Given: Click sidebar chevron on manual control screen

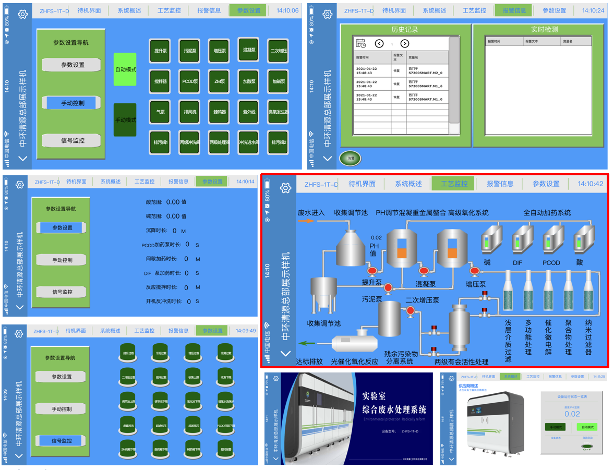Looking at the screenshot, I should 22,158.
